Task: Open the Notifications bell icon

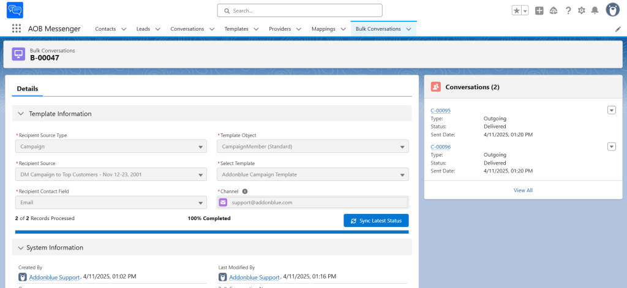Action: [x=595, y=10]
